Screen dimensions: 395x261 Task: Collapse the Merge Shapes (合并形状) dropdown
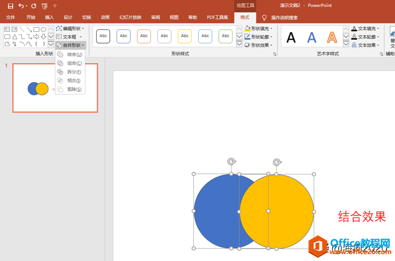(x=71, y=45)
